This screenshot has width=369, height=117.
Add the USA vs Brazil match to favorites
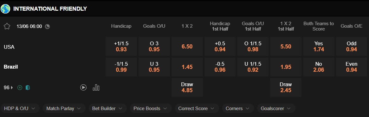click(x=7, y=26)
